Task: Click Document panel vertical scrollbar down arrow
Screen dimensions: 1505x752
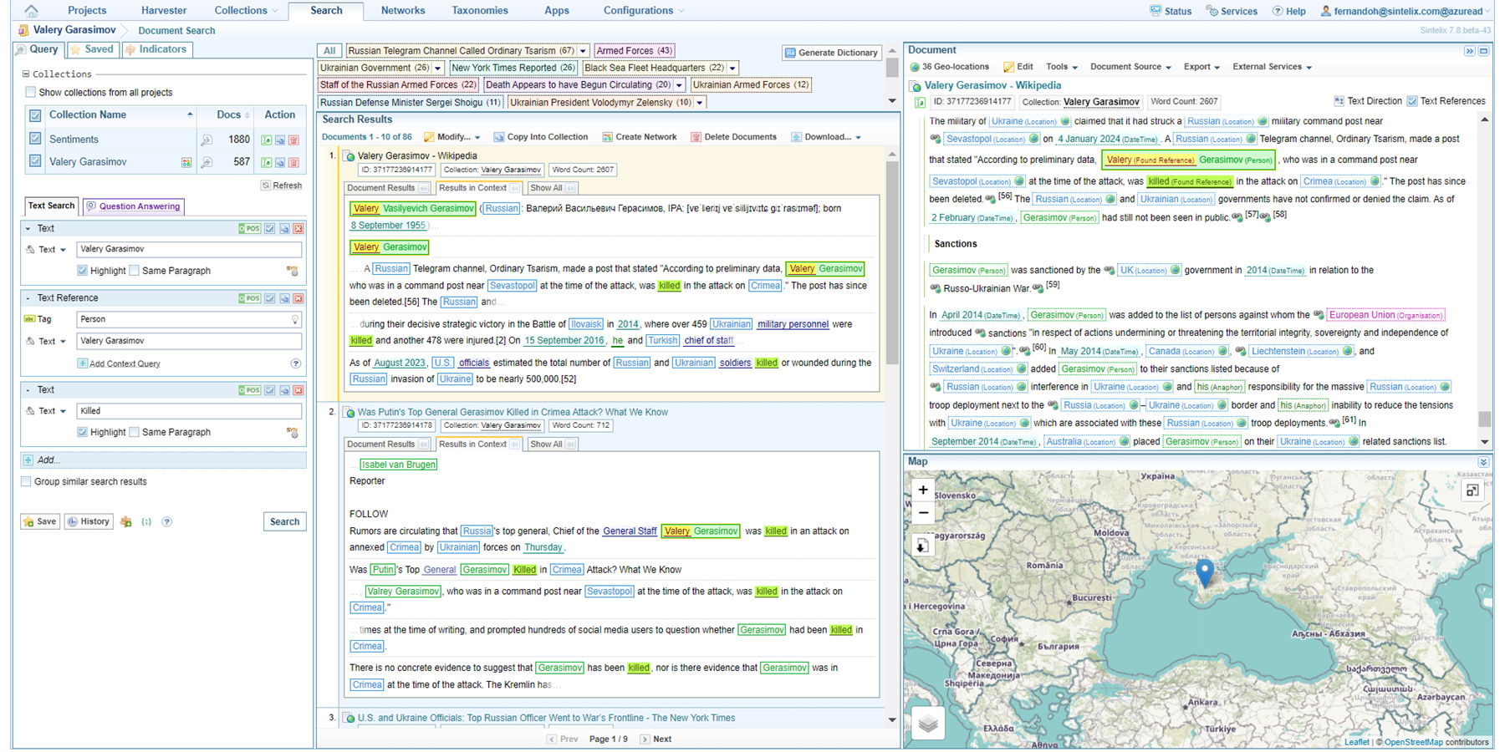Action: click(x=1485, y=442)
